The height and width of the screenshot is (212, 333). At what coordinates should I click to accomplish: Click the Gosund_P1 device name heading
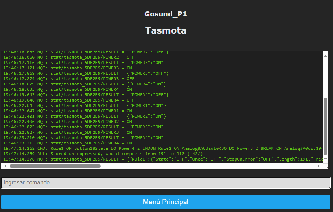point(166,14)
